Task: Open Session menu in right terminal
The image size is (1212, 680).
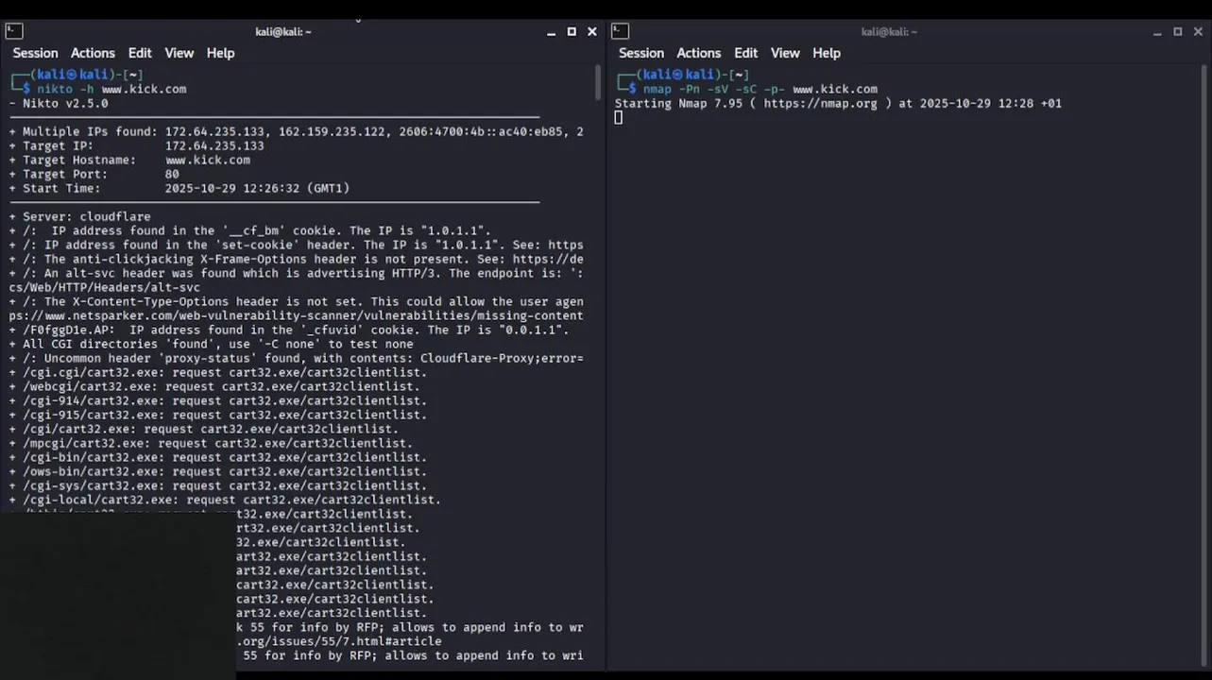Action: pos(641,53)
